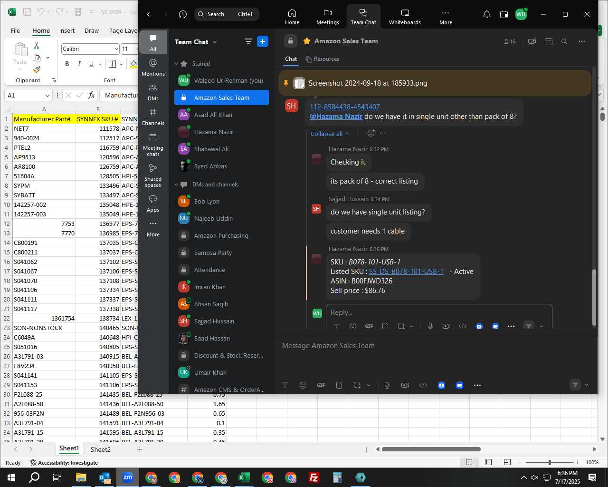Toggle Underline formatting in Excel

click(x=91, y=64)
